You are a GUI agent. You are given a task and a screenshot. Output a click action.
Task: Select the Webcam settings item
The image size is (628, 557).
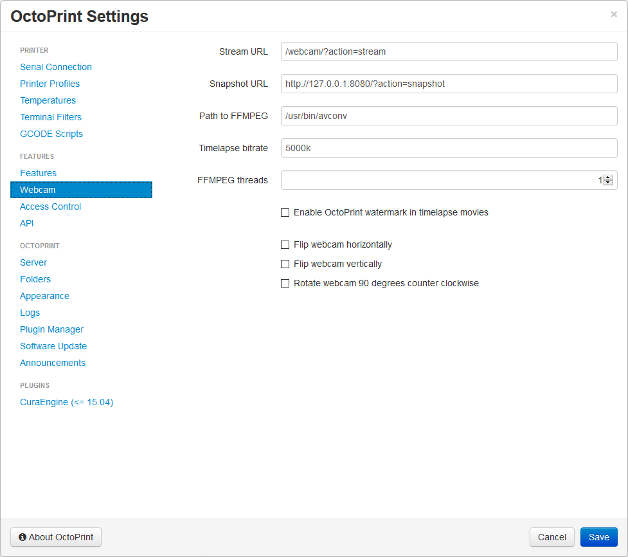(x=81, y=190)
